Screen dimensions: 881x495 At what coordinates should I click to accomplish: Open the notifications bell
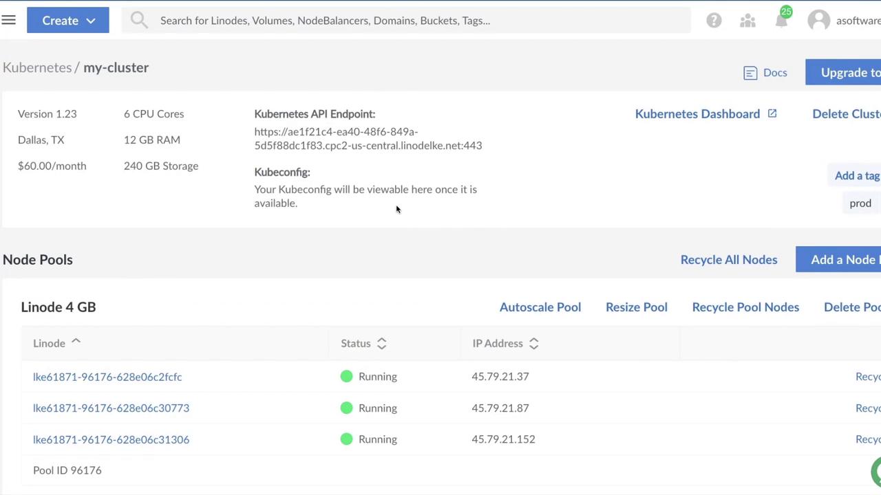pos(781,21)
